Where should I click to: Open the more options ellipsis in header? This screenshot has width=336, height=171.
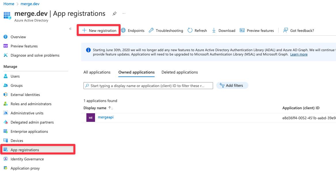point(124,14)
